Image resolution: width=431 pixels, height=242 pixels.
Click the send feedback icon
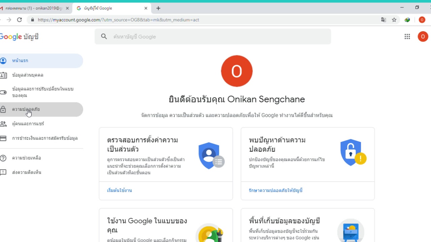3,172
